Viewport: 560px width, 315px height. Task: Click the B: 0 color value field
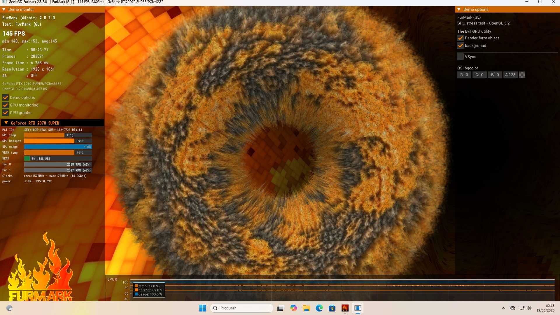(x=495, y=75)
